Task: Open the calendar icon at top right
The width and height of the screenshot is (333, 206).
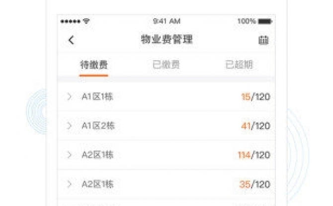Action: [x=263, y=40]
